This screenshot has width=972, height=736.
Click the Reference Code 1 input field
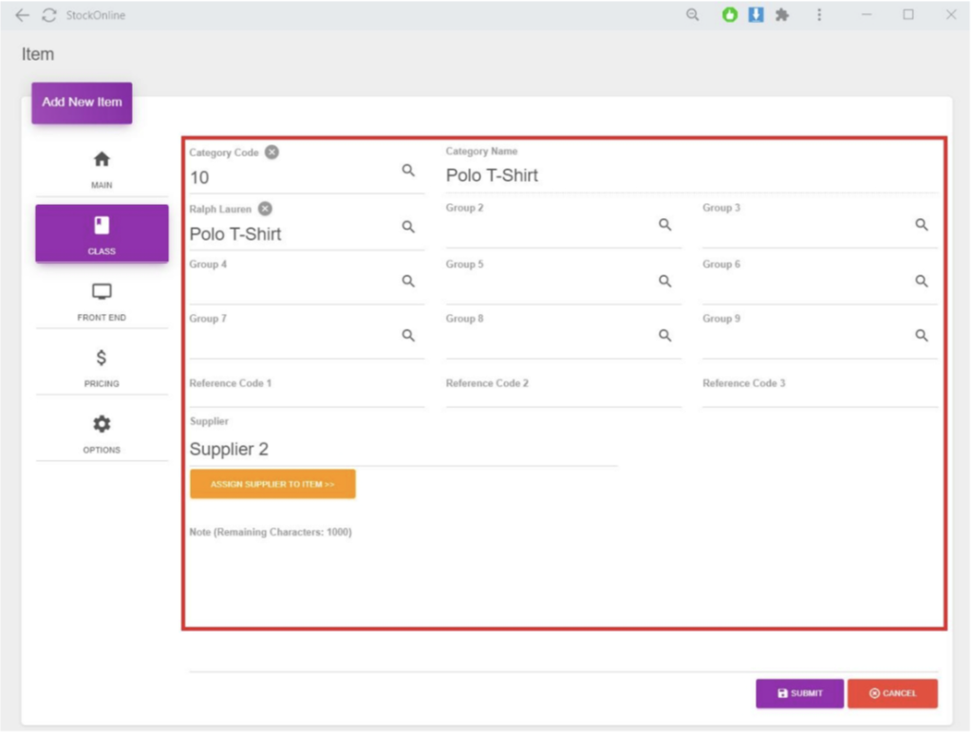click(307, 397)
